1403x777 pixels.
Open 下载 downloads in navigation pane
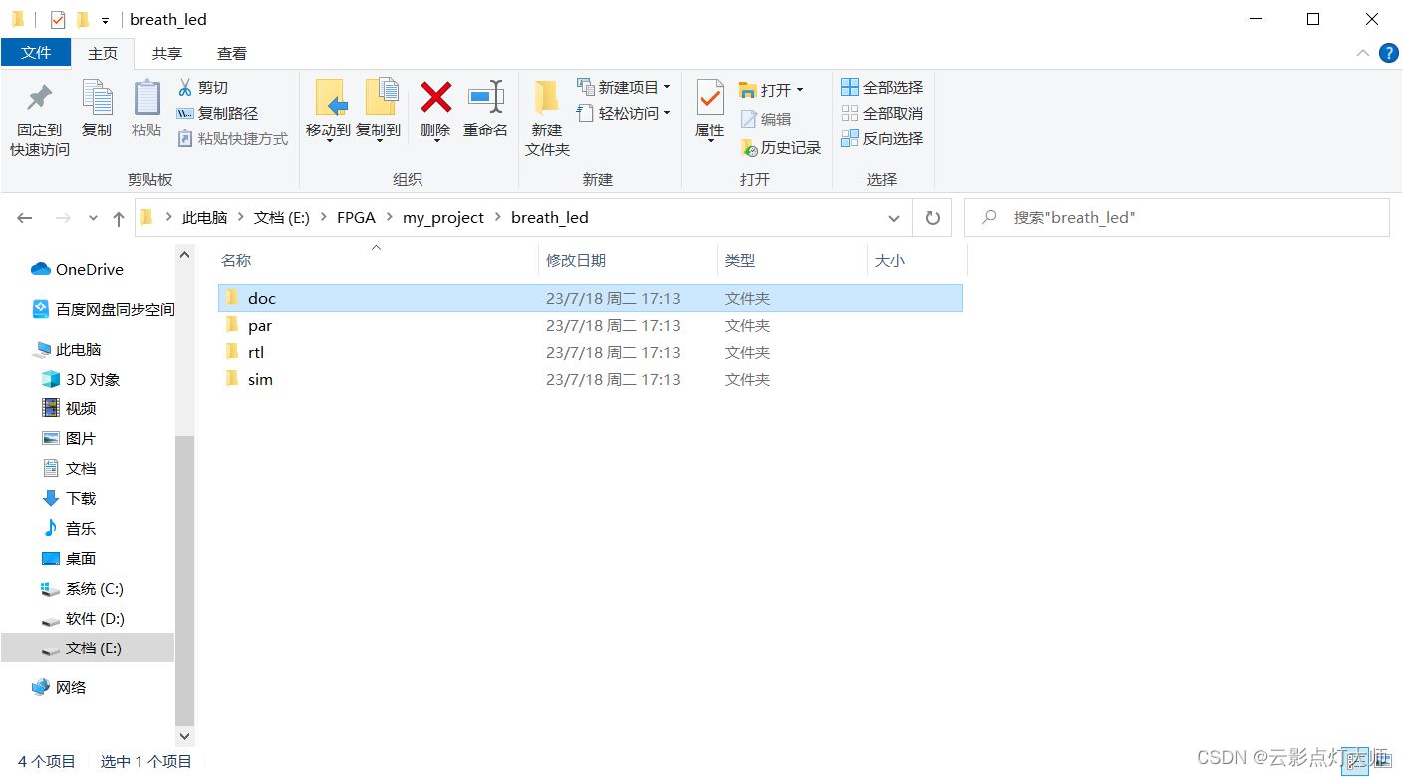[69, 498]
